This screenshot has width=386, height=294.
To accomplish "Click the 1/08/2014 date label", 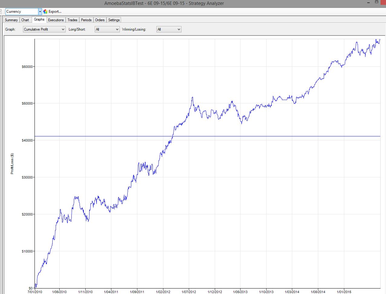I will coord(318,292).
